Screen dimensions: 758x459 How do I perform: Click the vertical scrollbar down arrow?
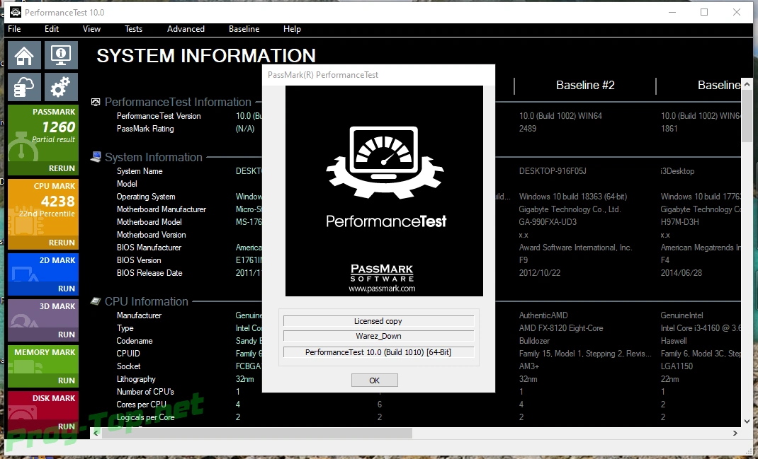pyautogui.click(x=747, y=421)
